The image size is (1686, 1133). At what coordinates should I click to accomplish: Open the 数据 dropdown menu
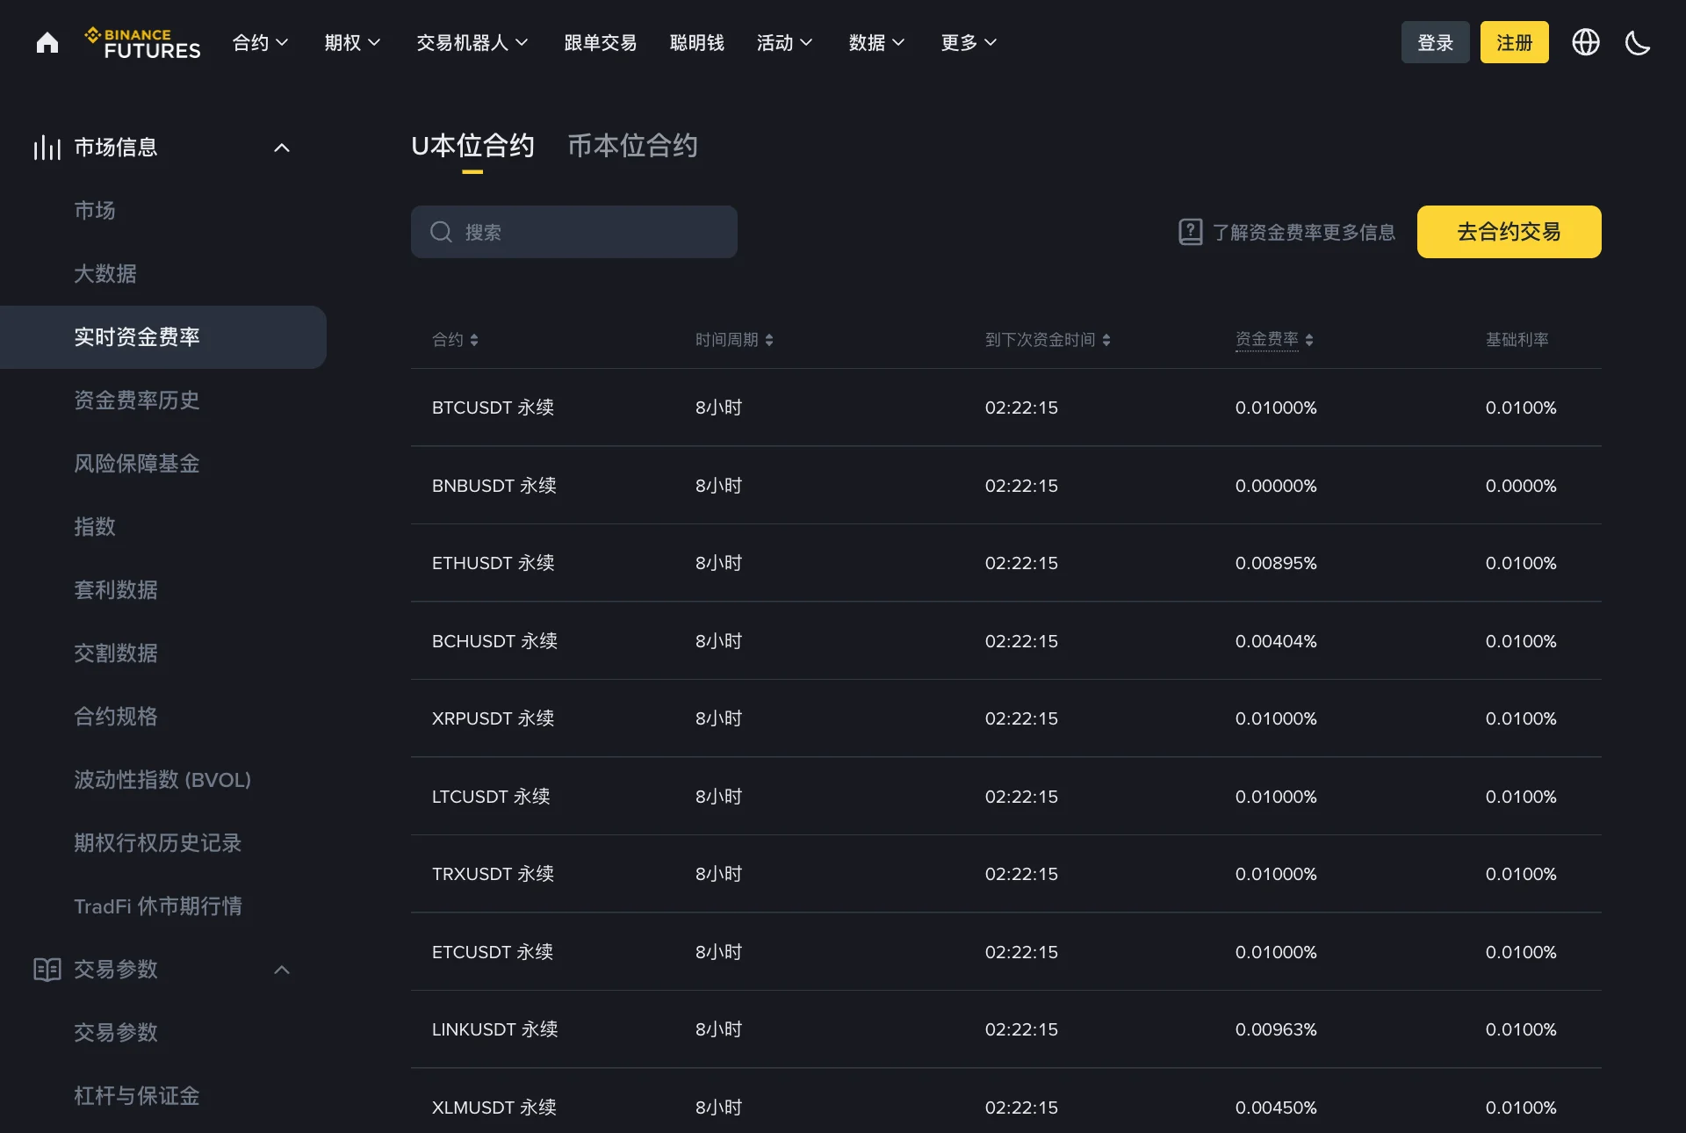pos(876,42)
